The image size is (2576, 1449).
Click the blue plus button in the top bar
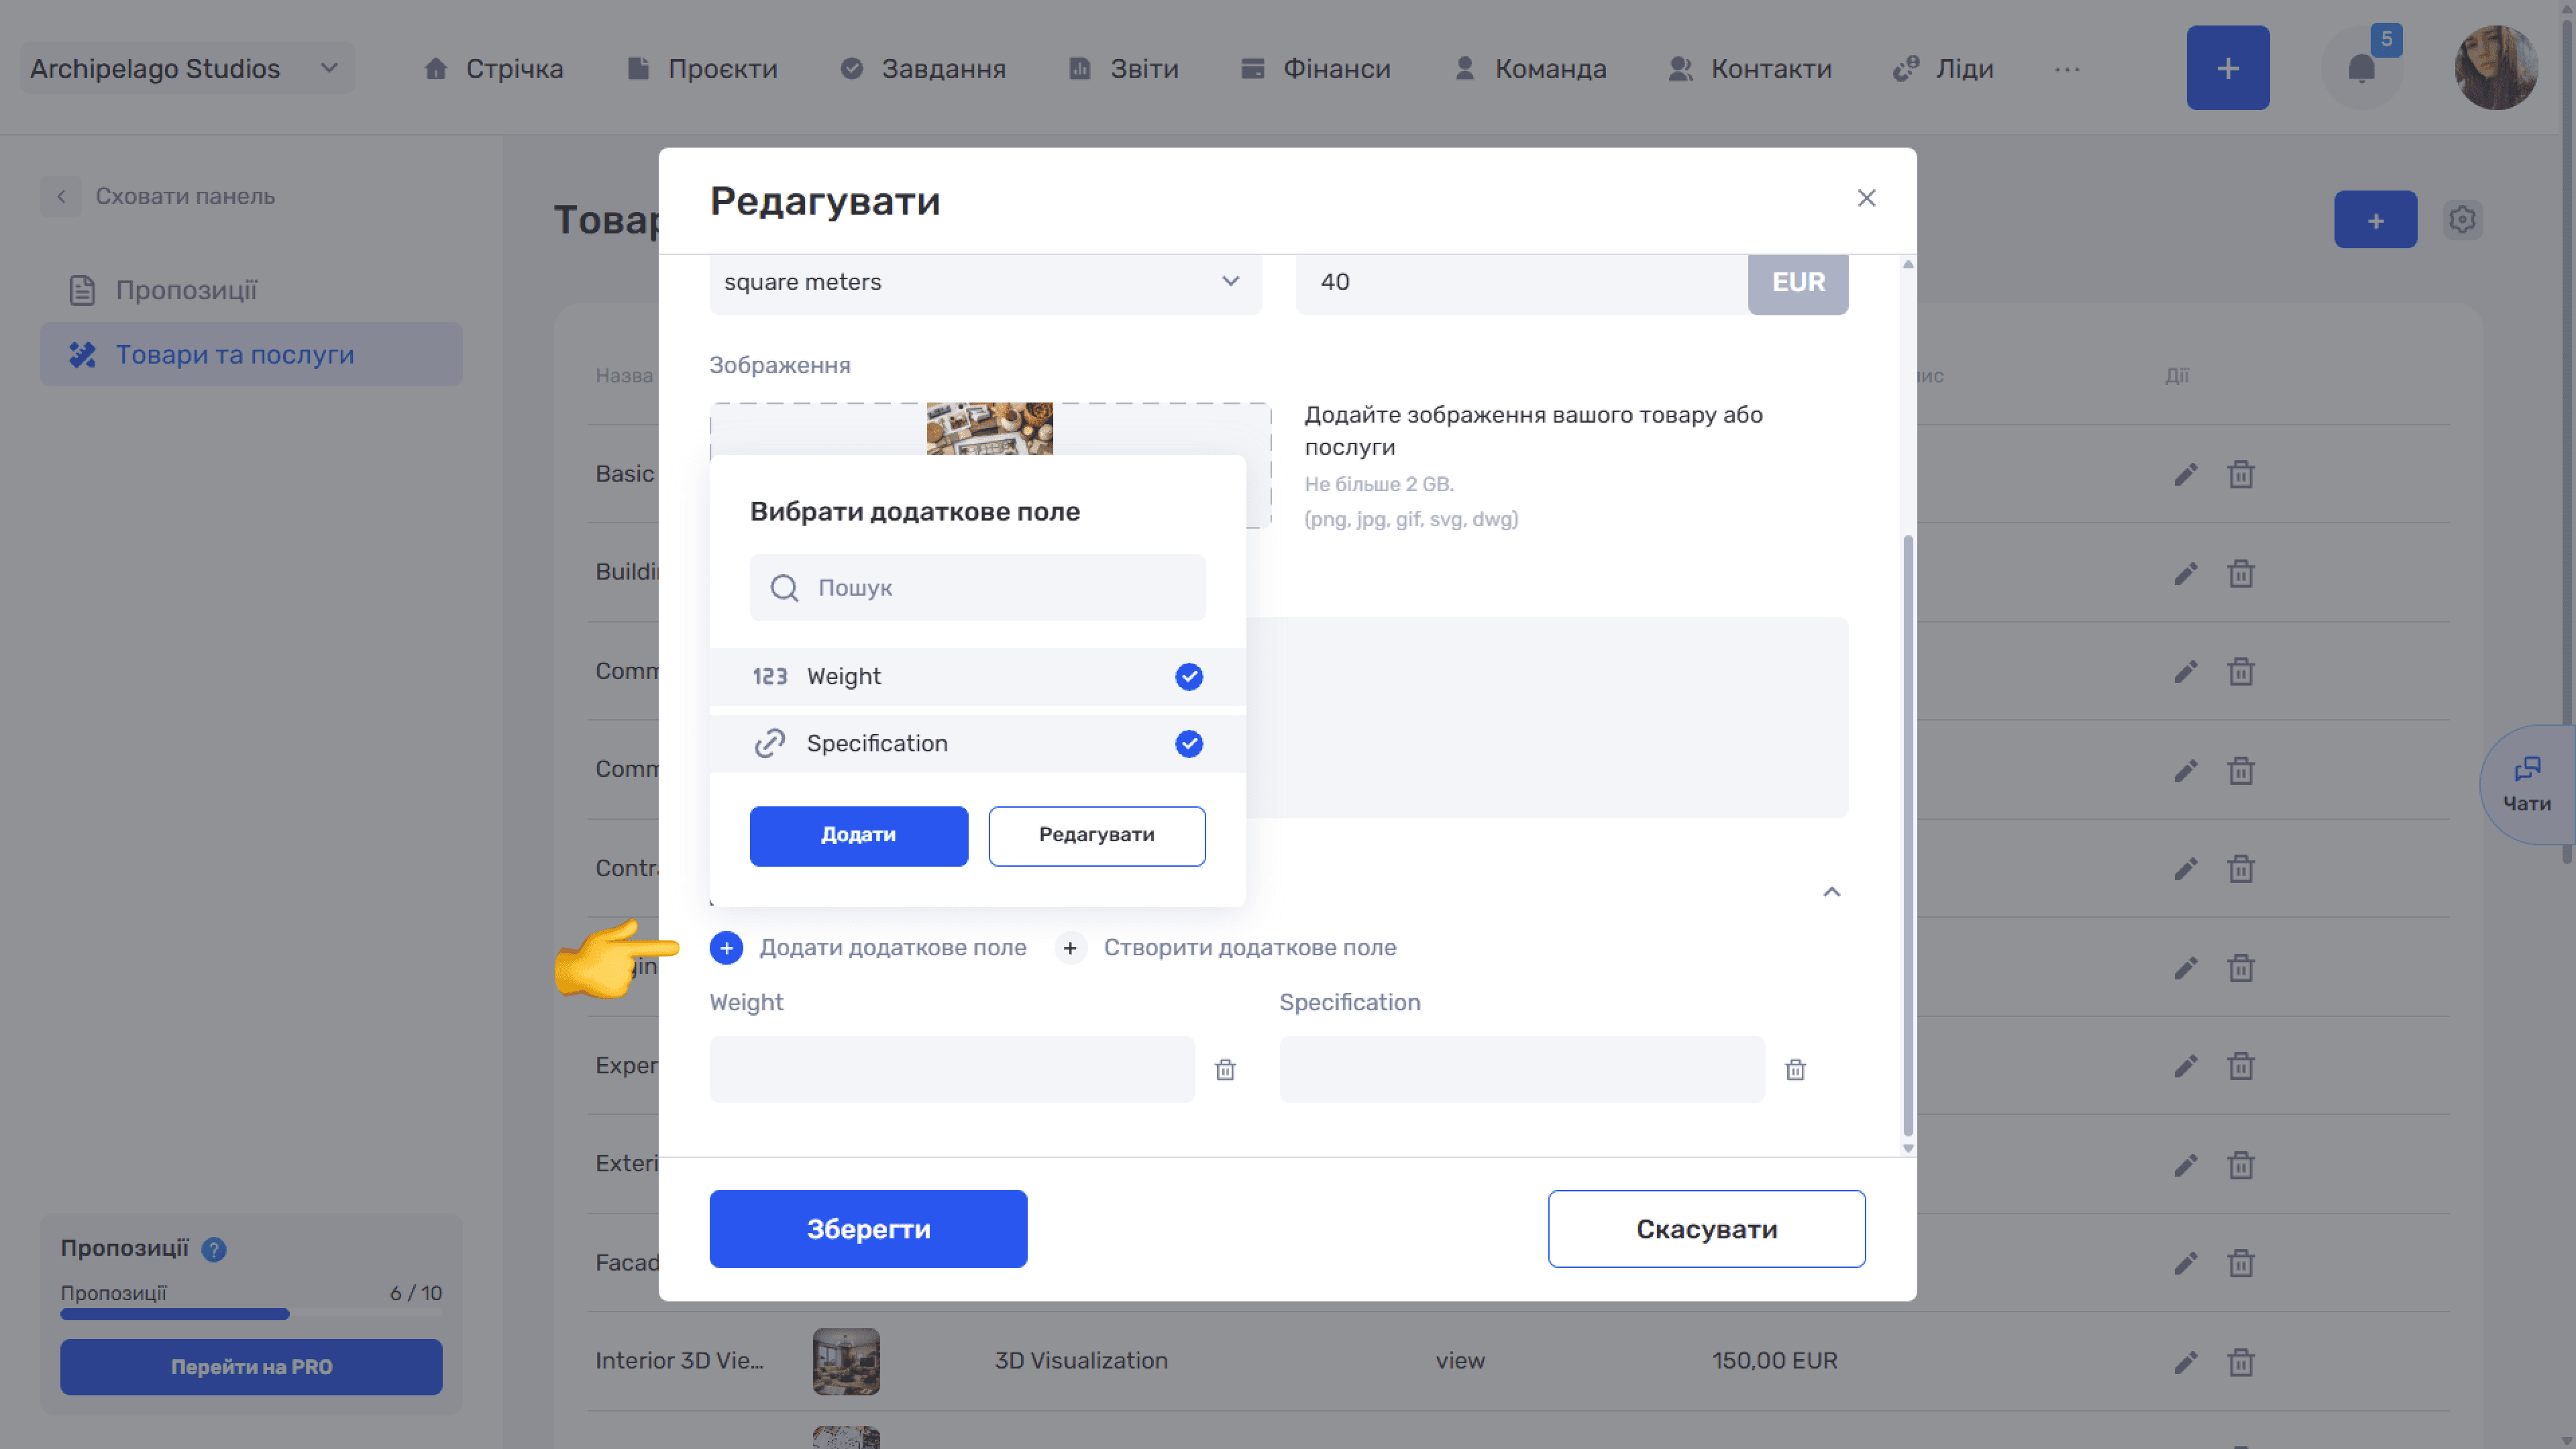pyautogui.click(x=2227, y=68)
